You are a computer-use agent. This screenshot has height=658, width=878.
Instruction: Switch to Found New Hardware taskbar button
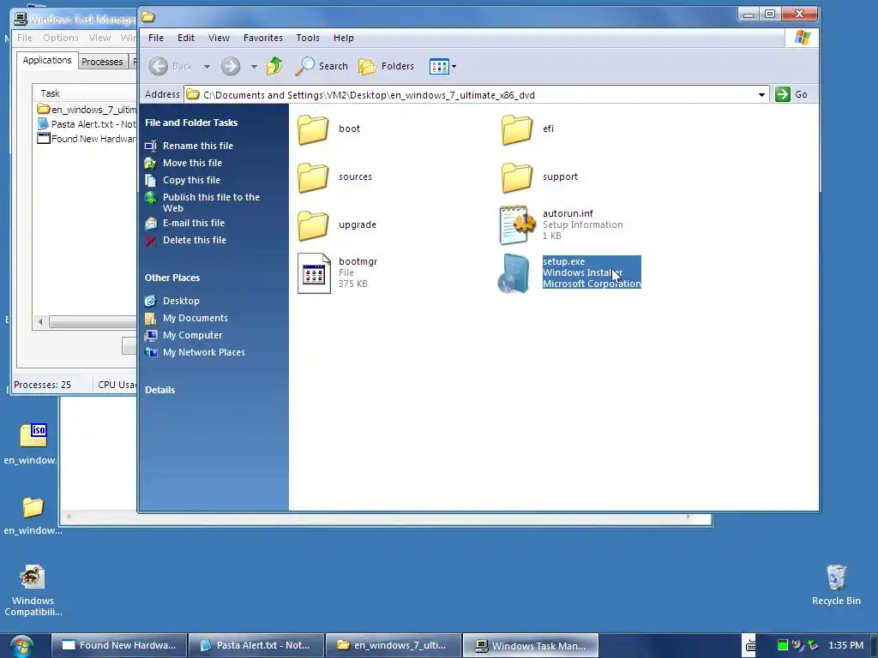[x=118, y=646]
